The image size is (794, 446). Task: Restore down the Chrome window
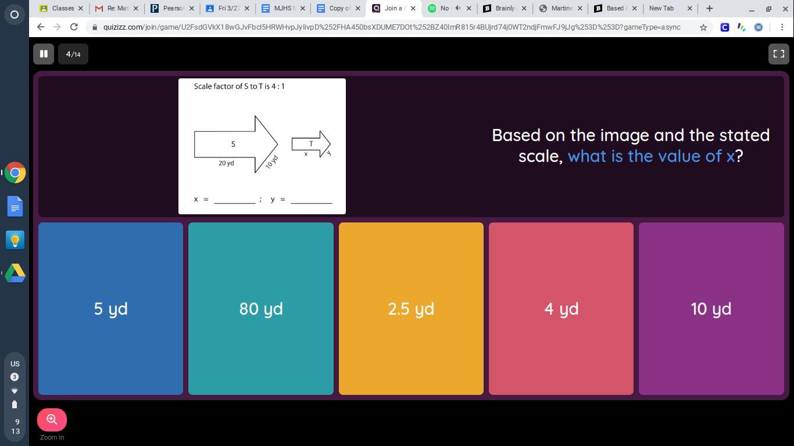coord(768,9)
